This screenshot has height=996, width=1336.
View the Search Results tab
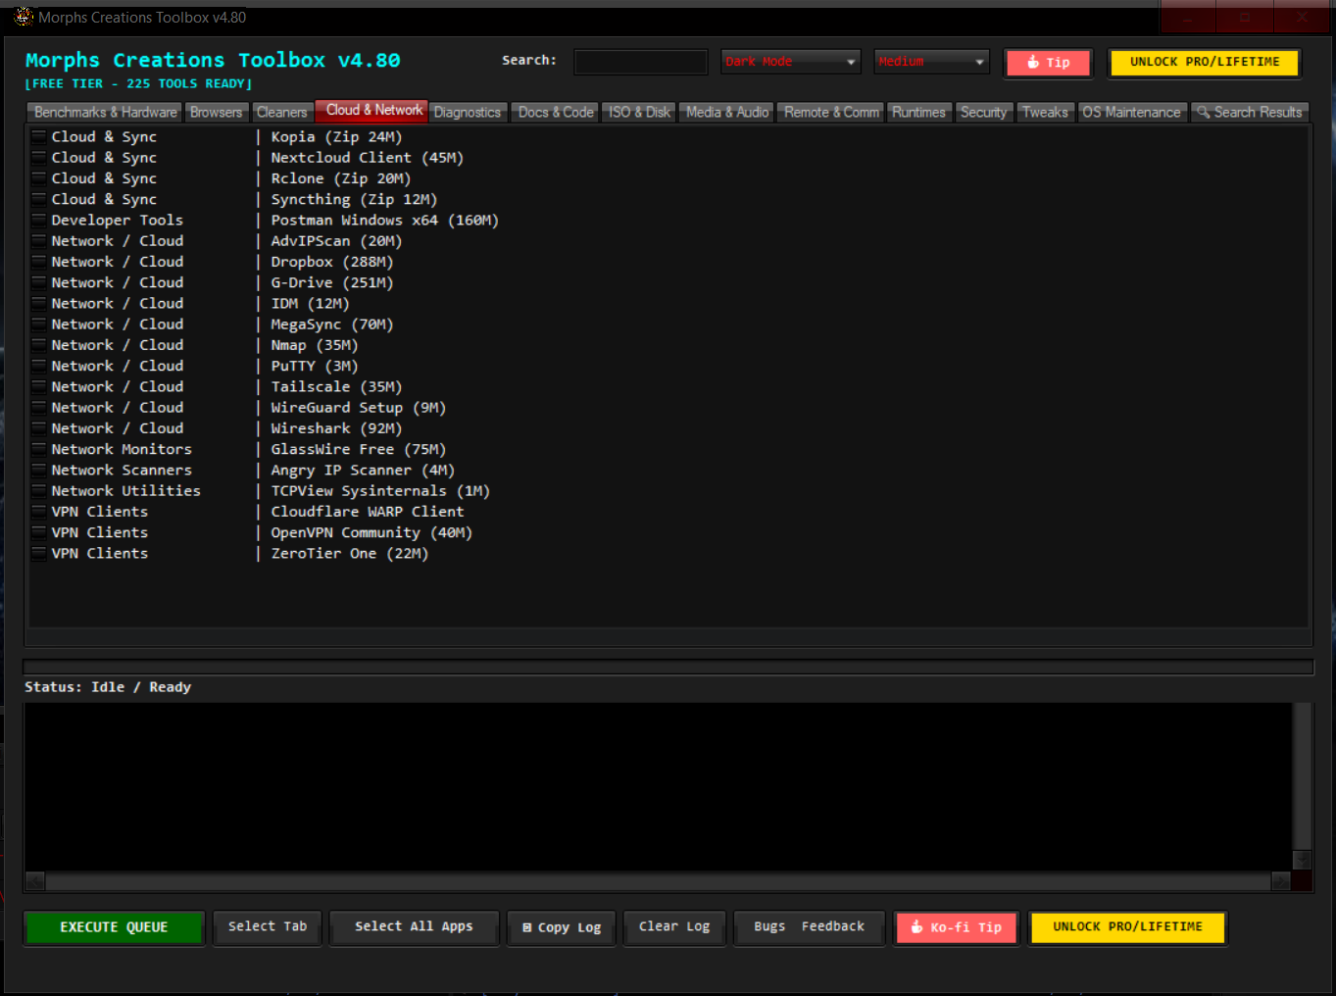[x=1250, y=113]
